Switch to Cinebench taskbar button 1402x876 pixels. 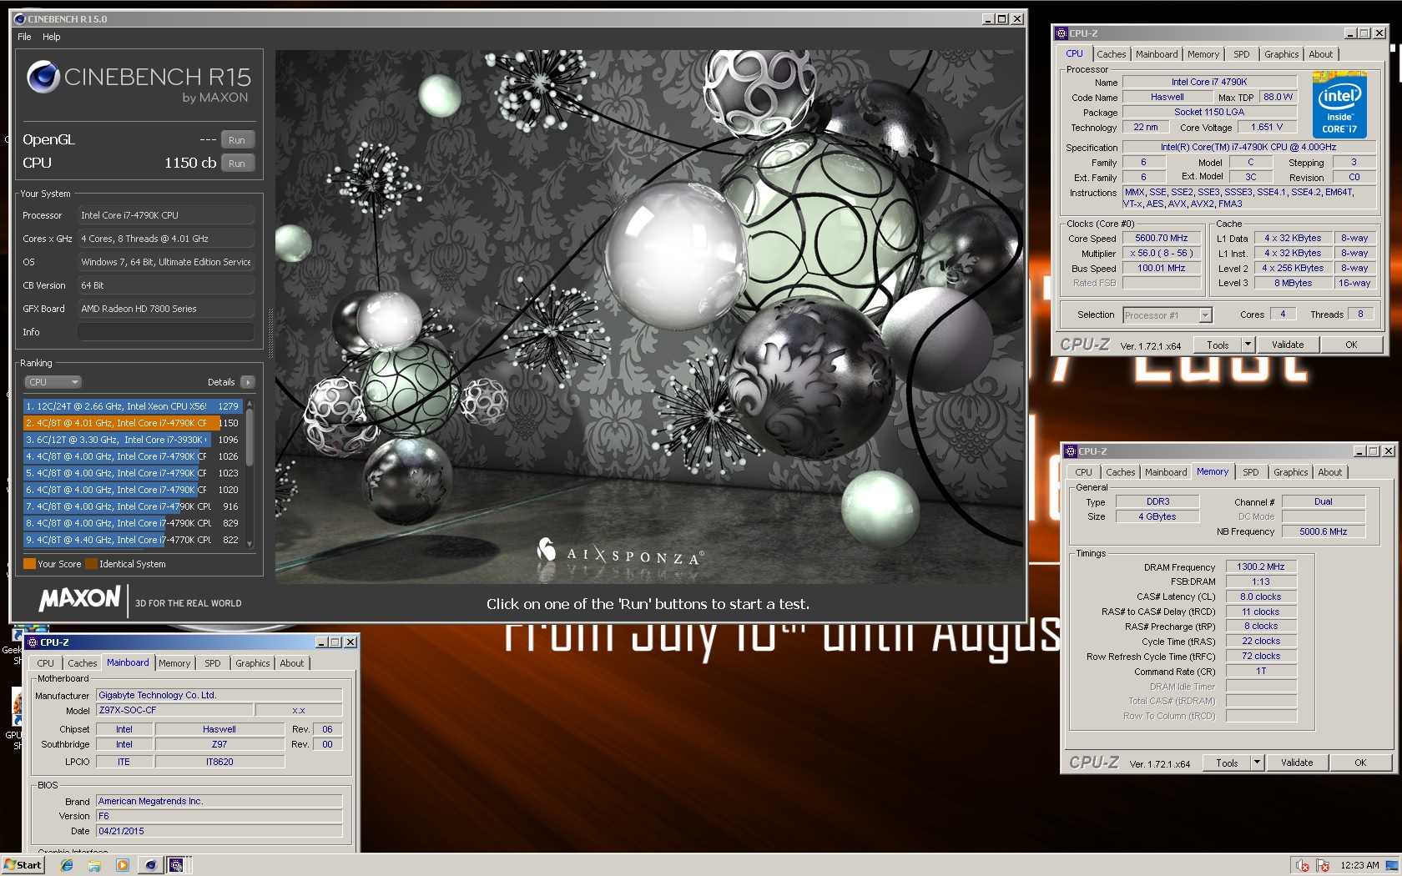(x=150, y=865)
